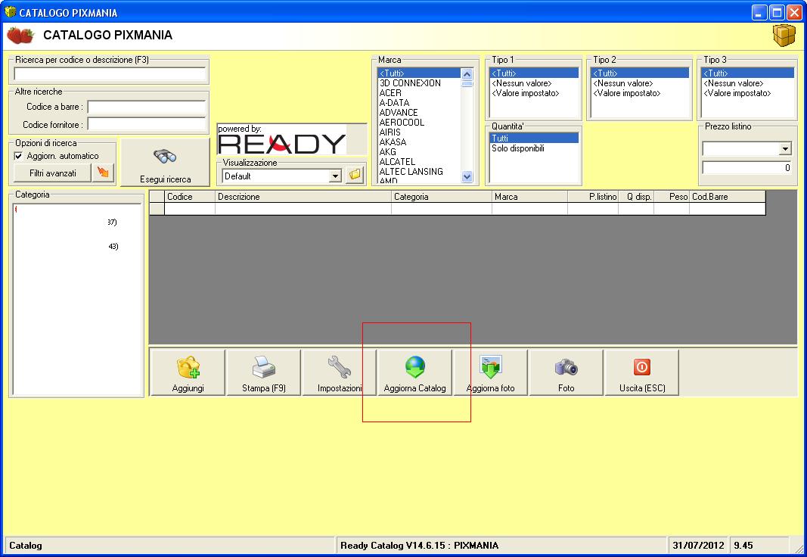Click the Descrizione column header
Screen dimensions: 807x557
tap(303, 197)
